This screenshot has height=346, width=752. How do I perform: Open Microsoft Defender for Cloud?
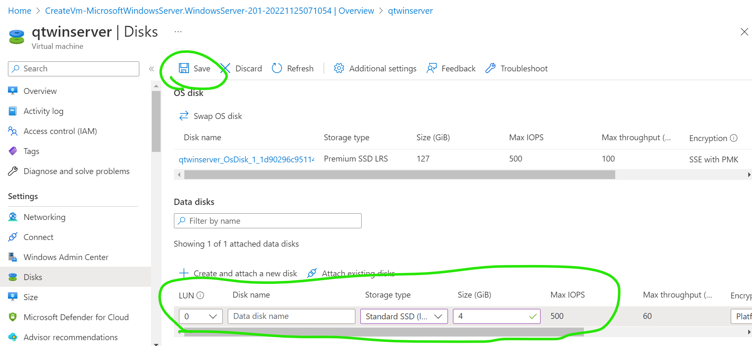tap(75, 317)
